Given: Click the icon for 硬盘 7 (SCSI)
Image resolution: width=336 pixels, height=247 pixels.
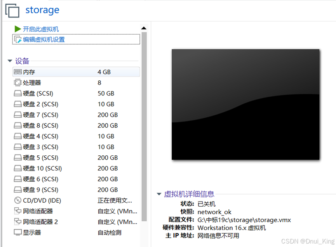Looking at the screenshot, I should [17, 115].
